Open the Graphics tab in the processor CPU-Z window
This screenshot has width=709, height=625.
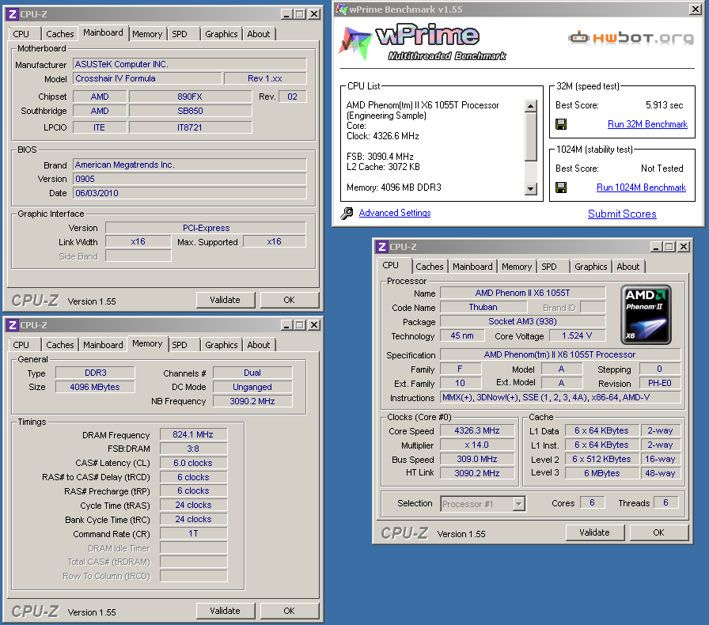click(x=591, y=267)
